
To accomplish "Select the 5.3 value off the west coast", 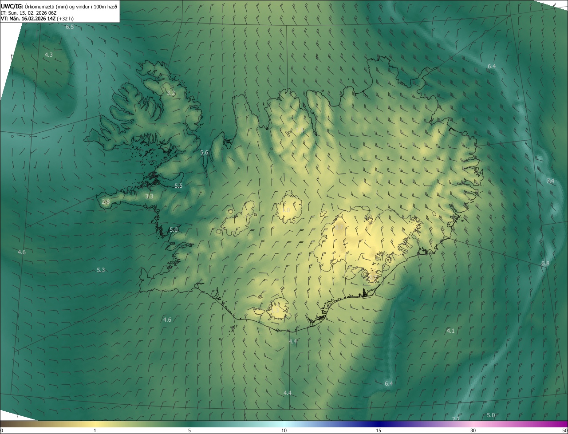I will pyautogui.click(x=101, y=270).
